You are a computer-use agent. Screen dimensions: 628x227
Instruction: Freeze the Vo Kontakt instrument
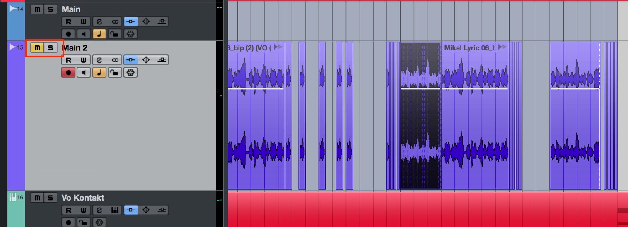(99, 222)
